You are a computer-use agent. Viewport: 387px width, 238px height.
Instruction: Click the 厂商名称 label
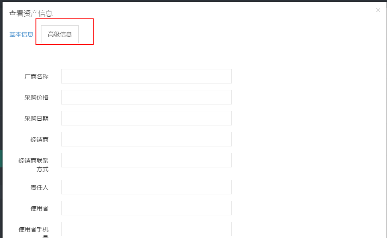[36, 77]
